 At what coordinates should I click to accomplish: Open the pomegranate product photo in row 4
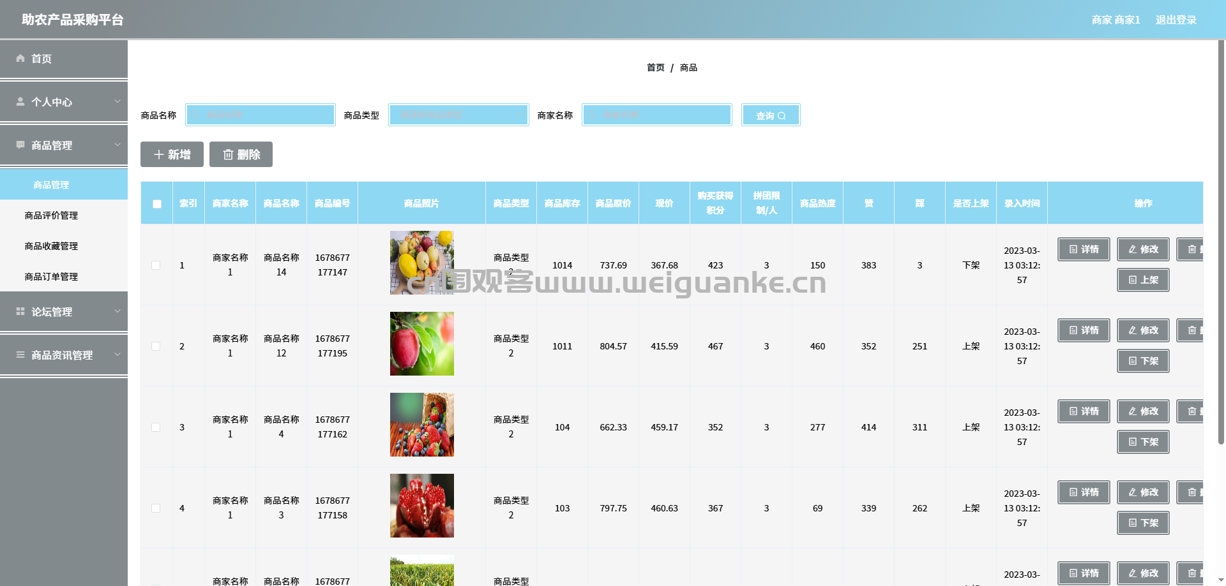coord(422,506)
